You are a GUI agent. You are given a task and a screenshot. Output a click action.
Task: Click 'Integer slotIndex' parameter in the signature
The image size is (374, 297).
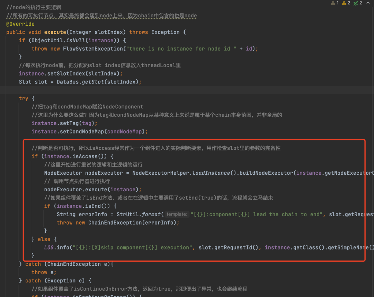[96, 32]
